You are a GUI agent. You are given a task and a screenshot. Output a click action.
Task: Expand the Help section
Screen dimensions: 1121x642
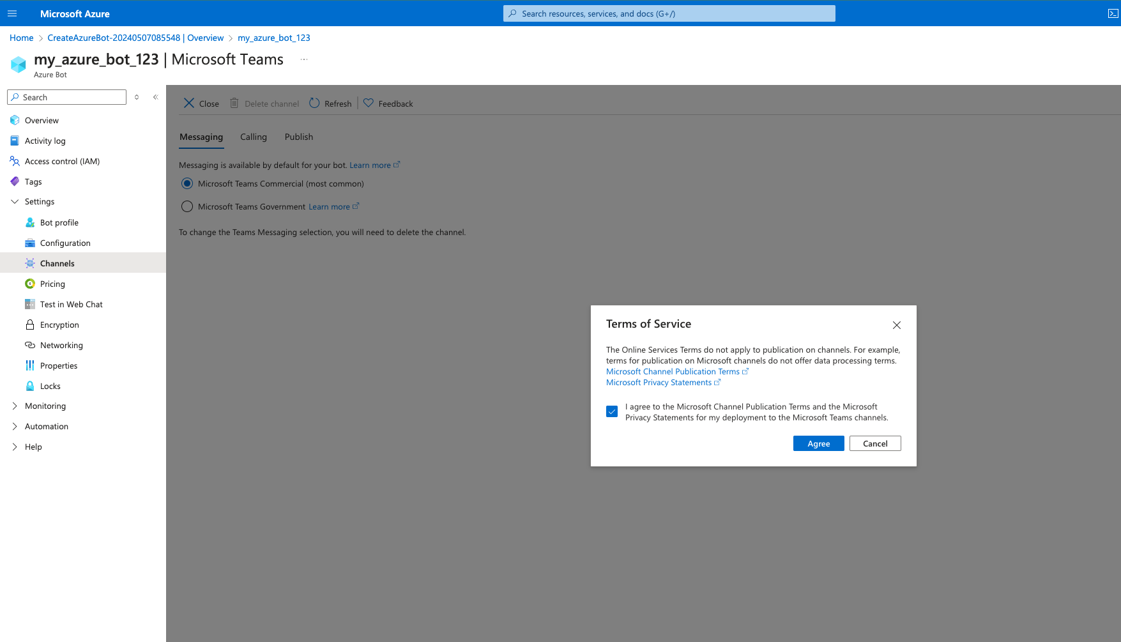point(15,447)
